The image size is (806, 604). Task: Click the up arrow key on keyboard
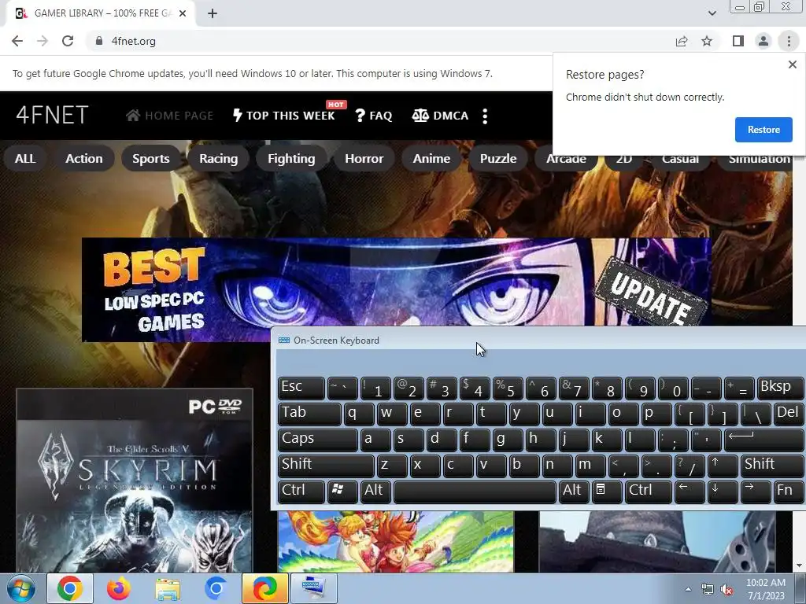click(x=723, y=466)
